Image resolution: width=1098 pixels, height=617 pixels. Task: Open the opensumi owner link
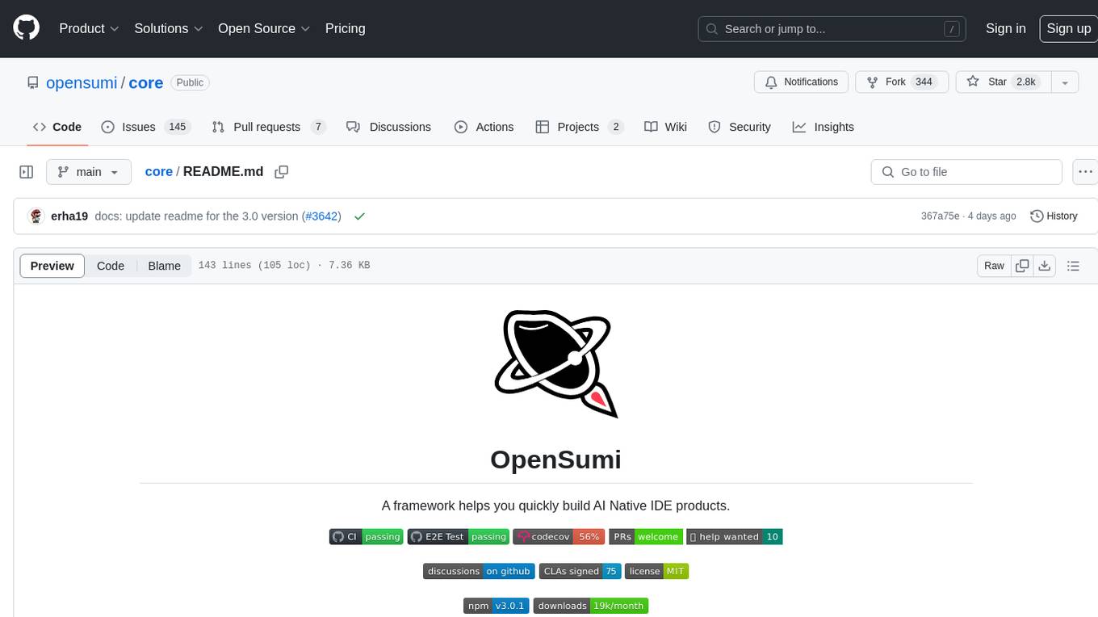82,82
